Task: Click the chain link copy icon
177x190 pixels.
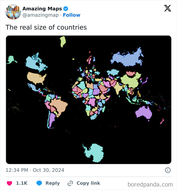Action: [70, 183]
